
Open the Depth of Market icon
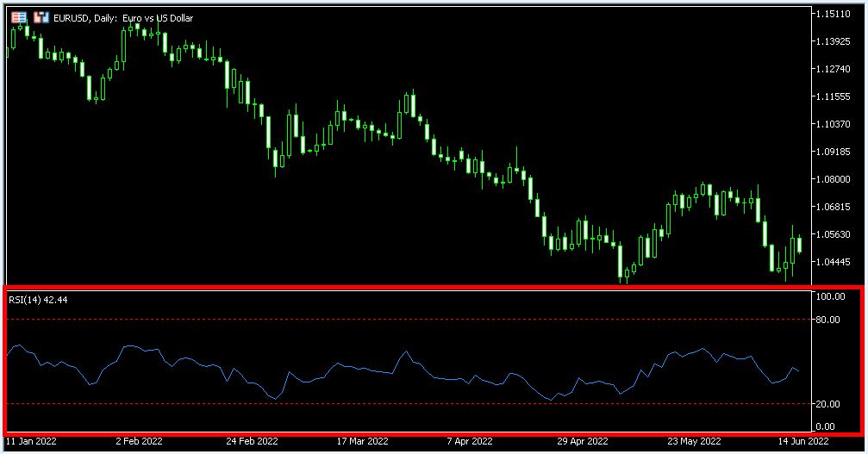(x=41, y=16)
